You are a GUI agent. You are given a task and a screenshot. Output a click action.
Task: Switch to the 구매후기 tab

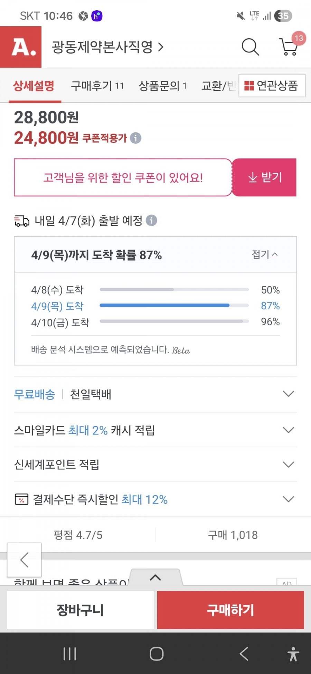click(97, 86)
